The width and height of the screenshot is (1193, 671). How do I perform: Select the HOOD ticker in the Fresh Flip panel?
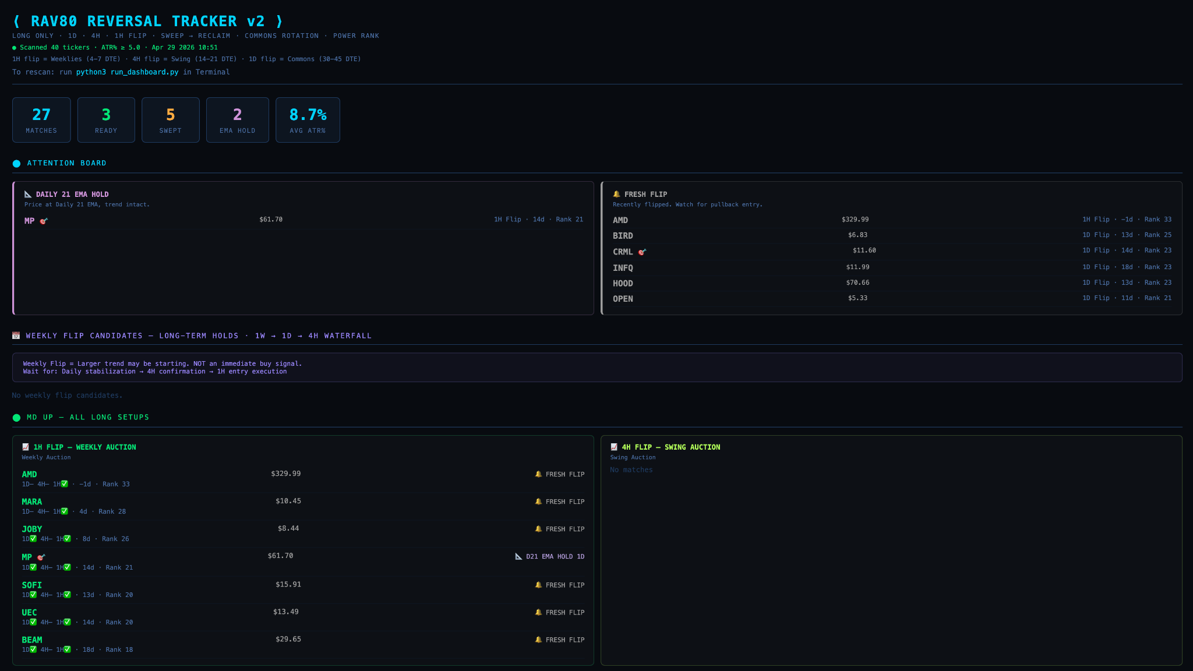pyautogui.click(x=623, y=284)
